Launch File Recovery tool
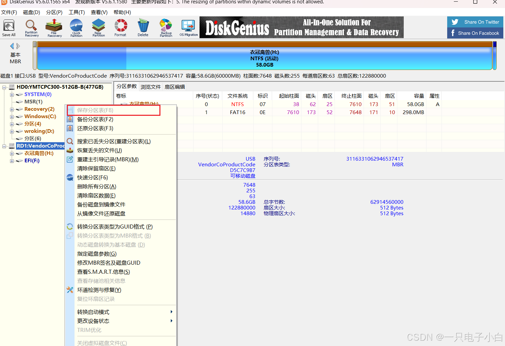Viewport: 505px width, 346px height. (x=54, y=28)
